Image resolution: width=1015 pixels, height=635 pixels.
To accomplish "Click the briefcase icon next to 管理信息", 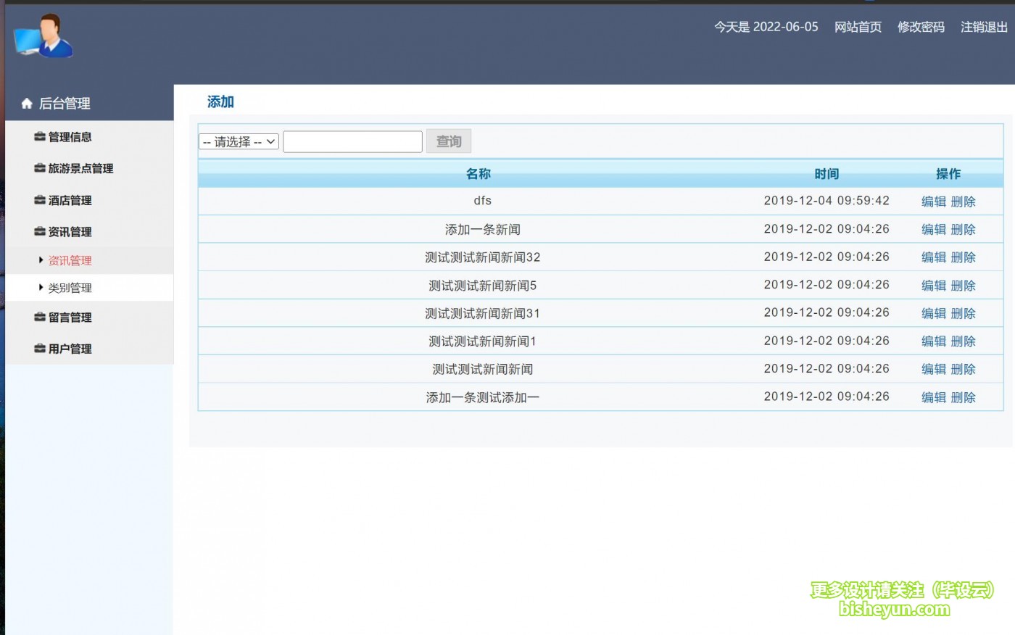I will click(40, 137).
